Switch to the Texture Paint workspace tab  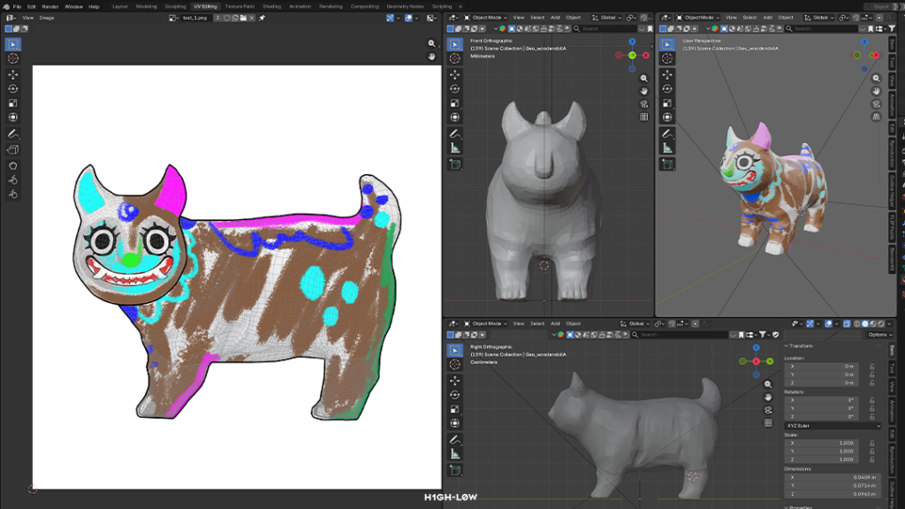240,6
